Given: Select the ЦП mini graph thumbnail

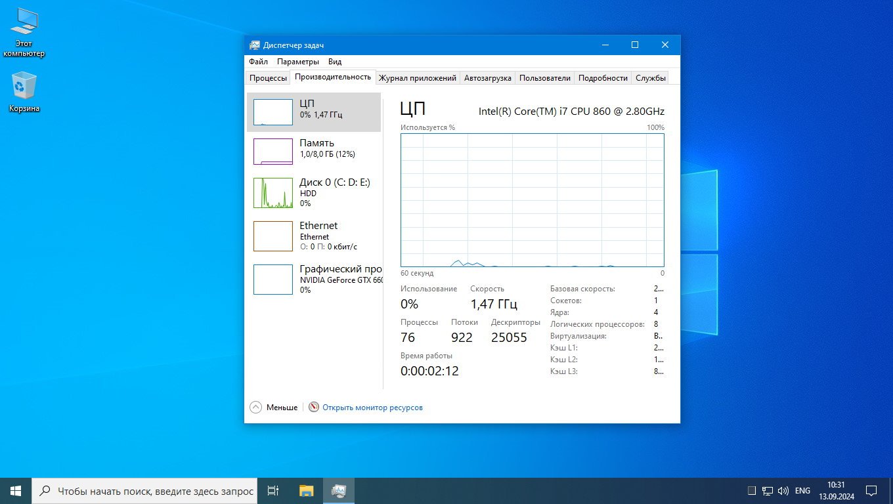Looking at the screenshot, I should [272, 112].
